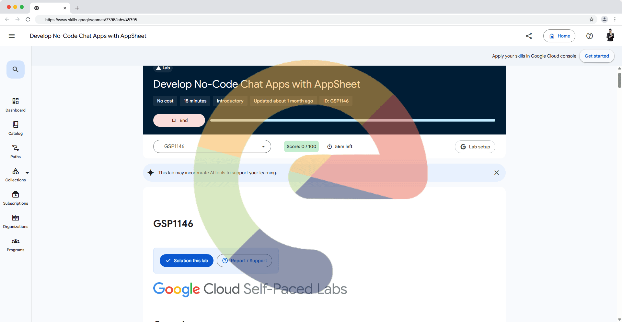Click the page vertical scrollbar thumb

pyautogui.click(x=619, y=80)
